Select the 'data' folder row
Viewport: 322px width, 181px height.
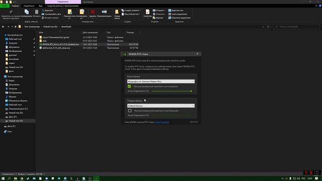[89, 41]
